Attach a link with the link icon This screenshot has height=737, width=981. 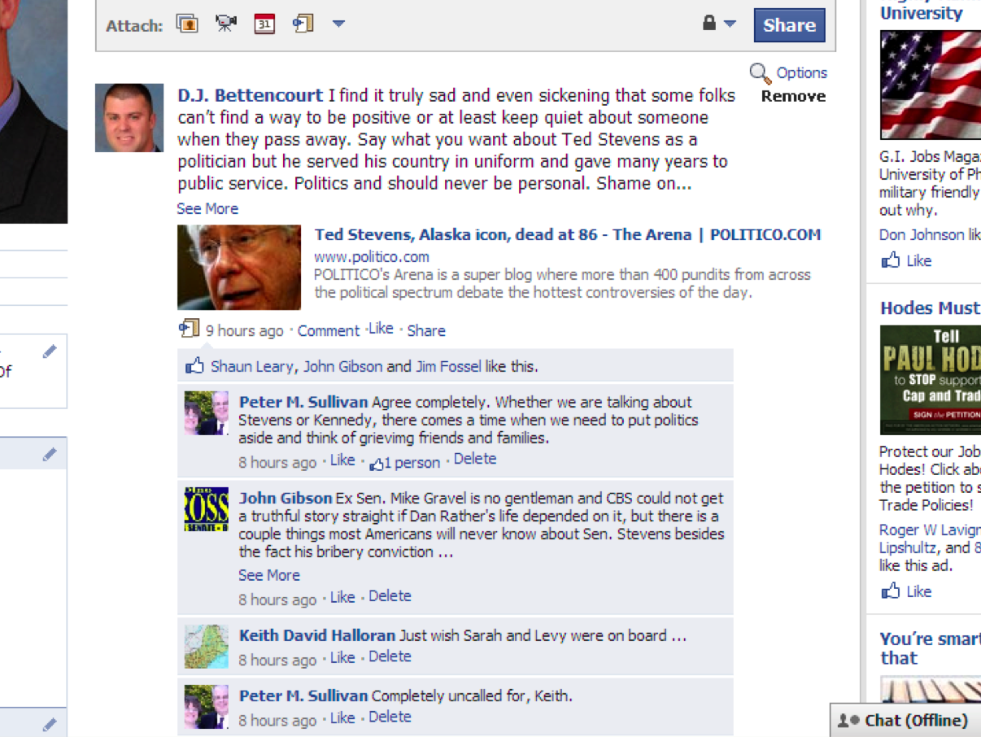pyautogui.click(x=303, y=24)
